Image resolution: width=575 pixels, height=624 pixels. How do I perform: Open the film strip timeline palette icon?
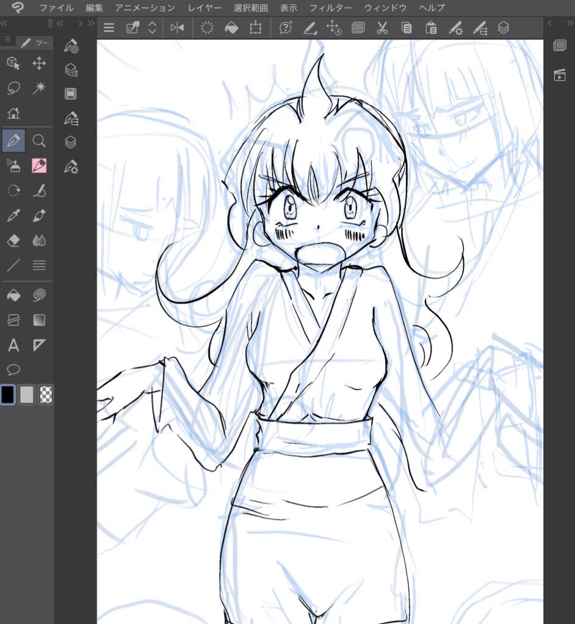pos(70,94)
